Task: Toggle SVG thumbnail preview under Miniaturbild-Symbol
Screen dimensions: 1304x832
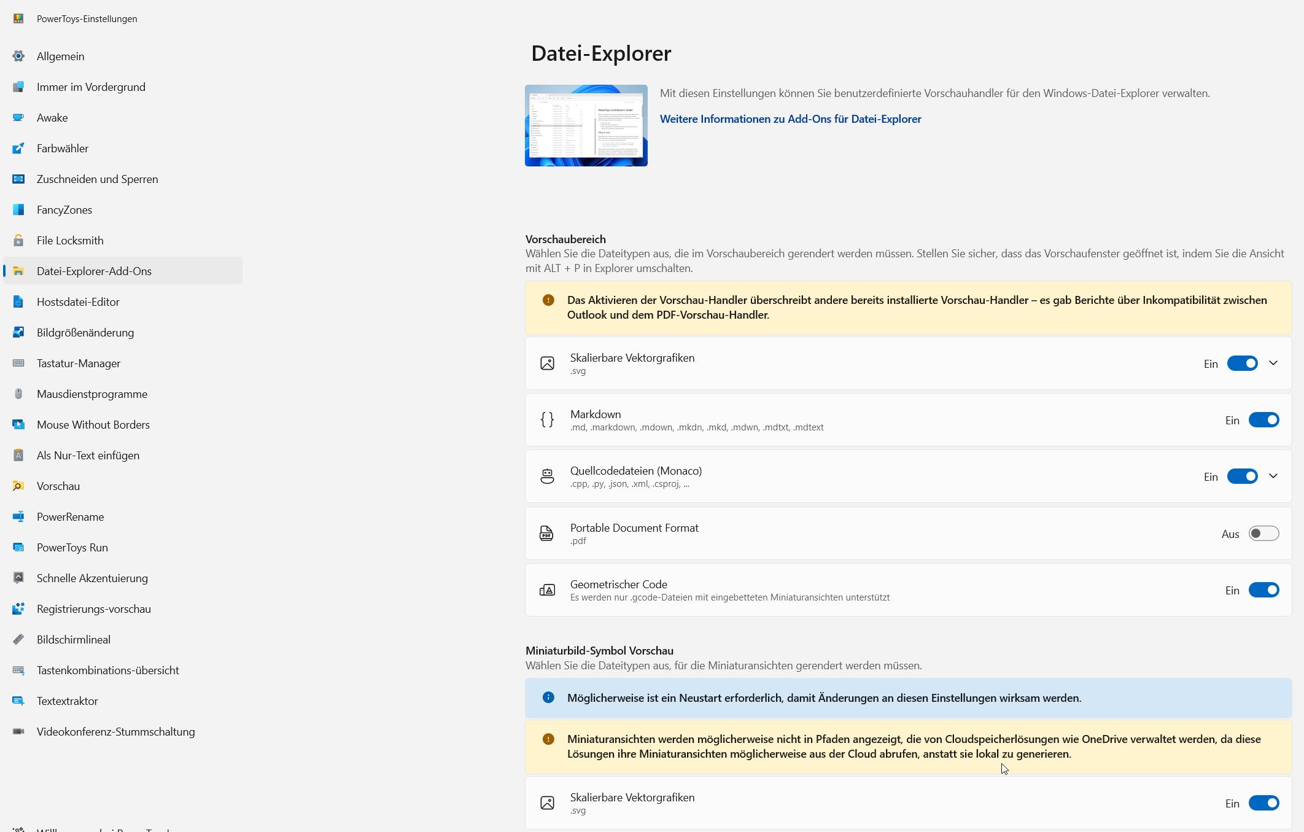Action: coord(1263,803)
